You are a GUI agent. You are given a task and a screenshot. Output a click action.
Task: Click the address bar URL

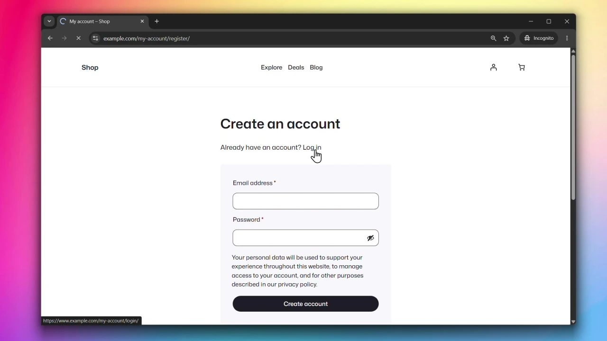147,38
